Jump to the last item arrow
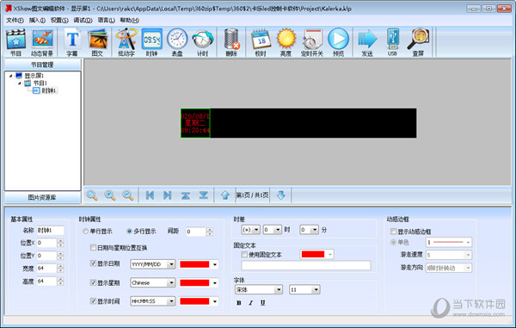This screenshot has width=516, height=328. pyautogui.click(x=168, y=195)
